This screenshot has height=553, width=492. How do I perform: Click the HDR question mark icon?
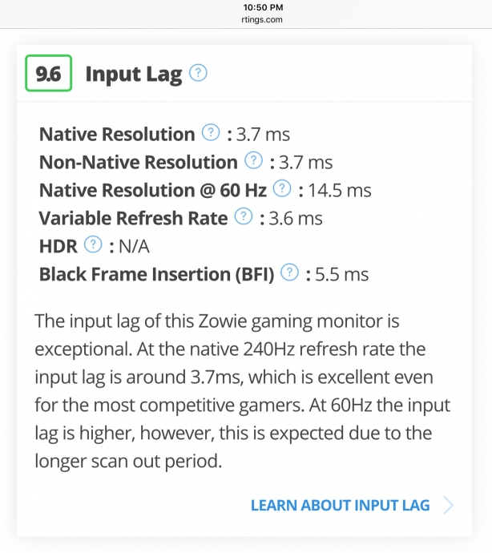93,245
